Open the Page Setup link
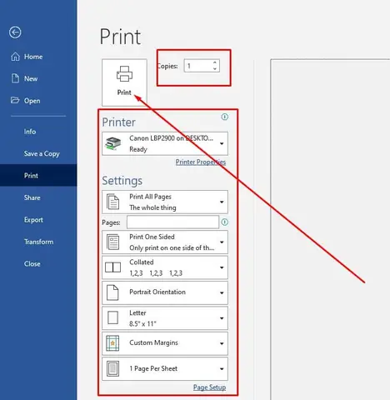Image resolution: width=390 pixels, height=400 pixels. click(x=209, y=387)
